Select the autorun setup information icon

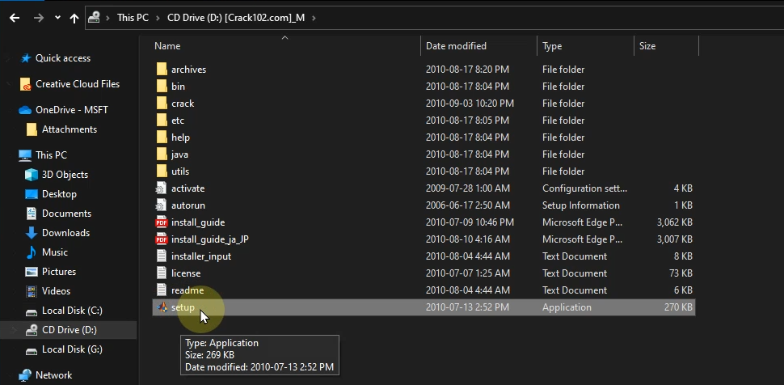pyautogui.click(x=162, y=205)
